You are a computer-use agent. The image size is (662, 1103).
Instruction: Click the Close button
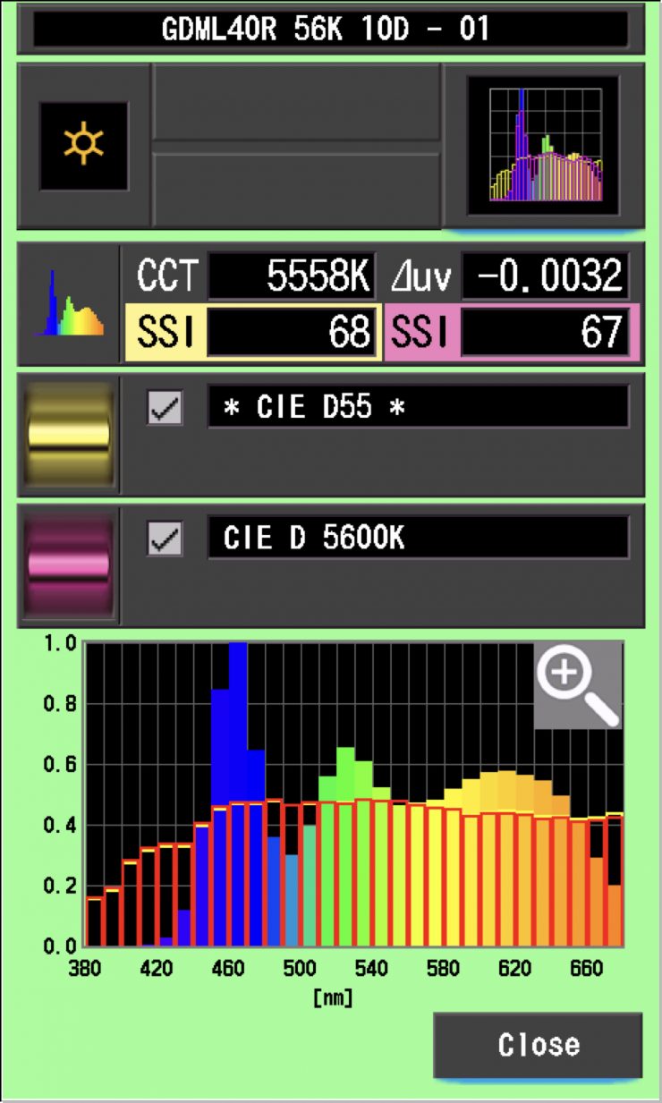pyautogui.click(x=538, y=1045)
